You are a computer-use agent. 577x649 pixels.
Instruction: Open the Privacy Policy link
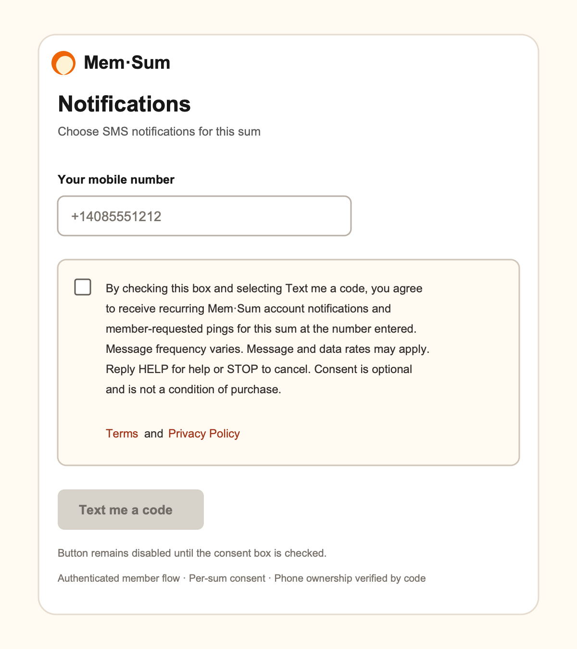point(204,434)
